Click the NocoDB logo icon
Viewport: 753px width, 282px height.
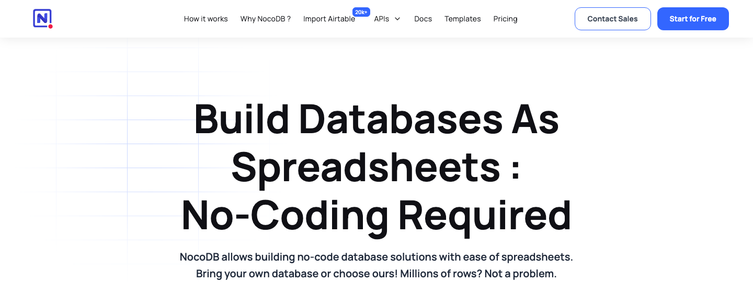(42, 19)
